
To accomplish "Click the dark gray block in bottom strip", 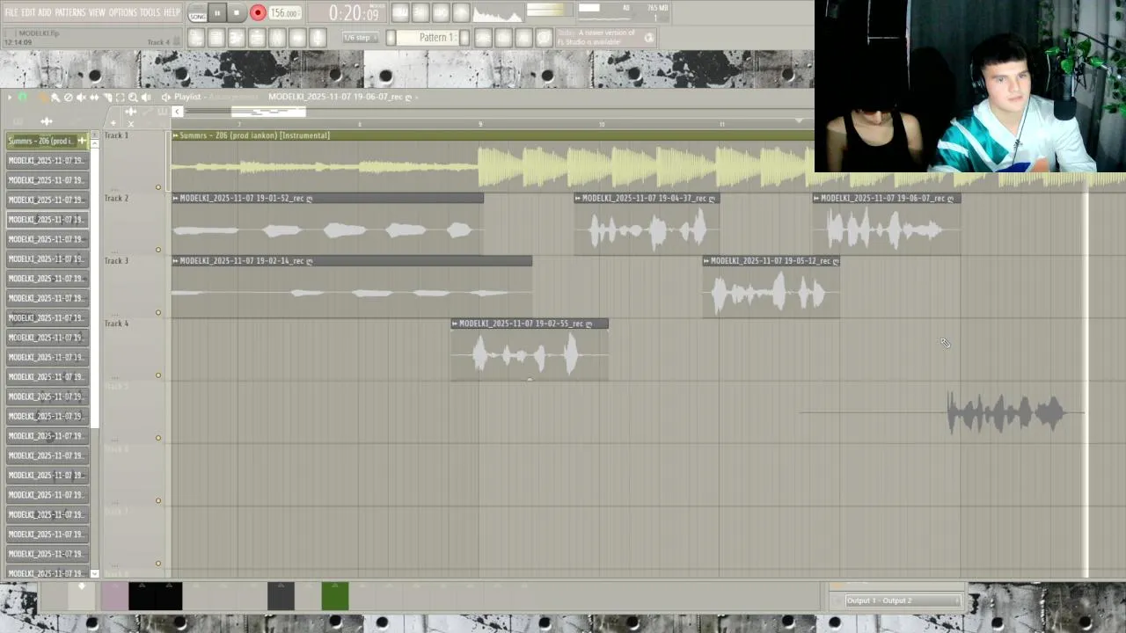I will tap(281, 596).
